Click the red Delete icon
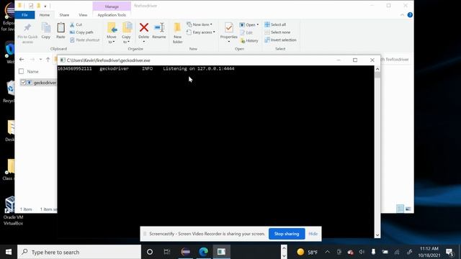The height and width of the screenshot is (259, 461). (144, 27)
